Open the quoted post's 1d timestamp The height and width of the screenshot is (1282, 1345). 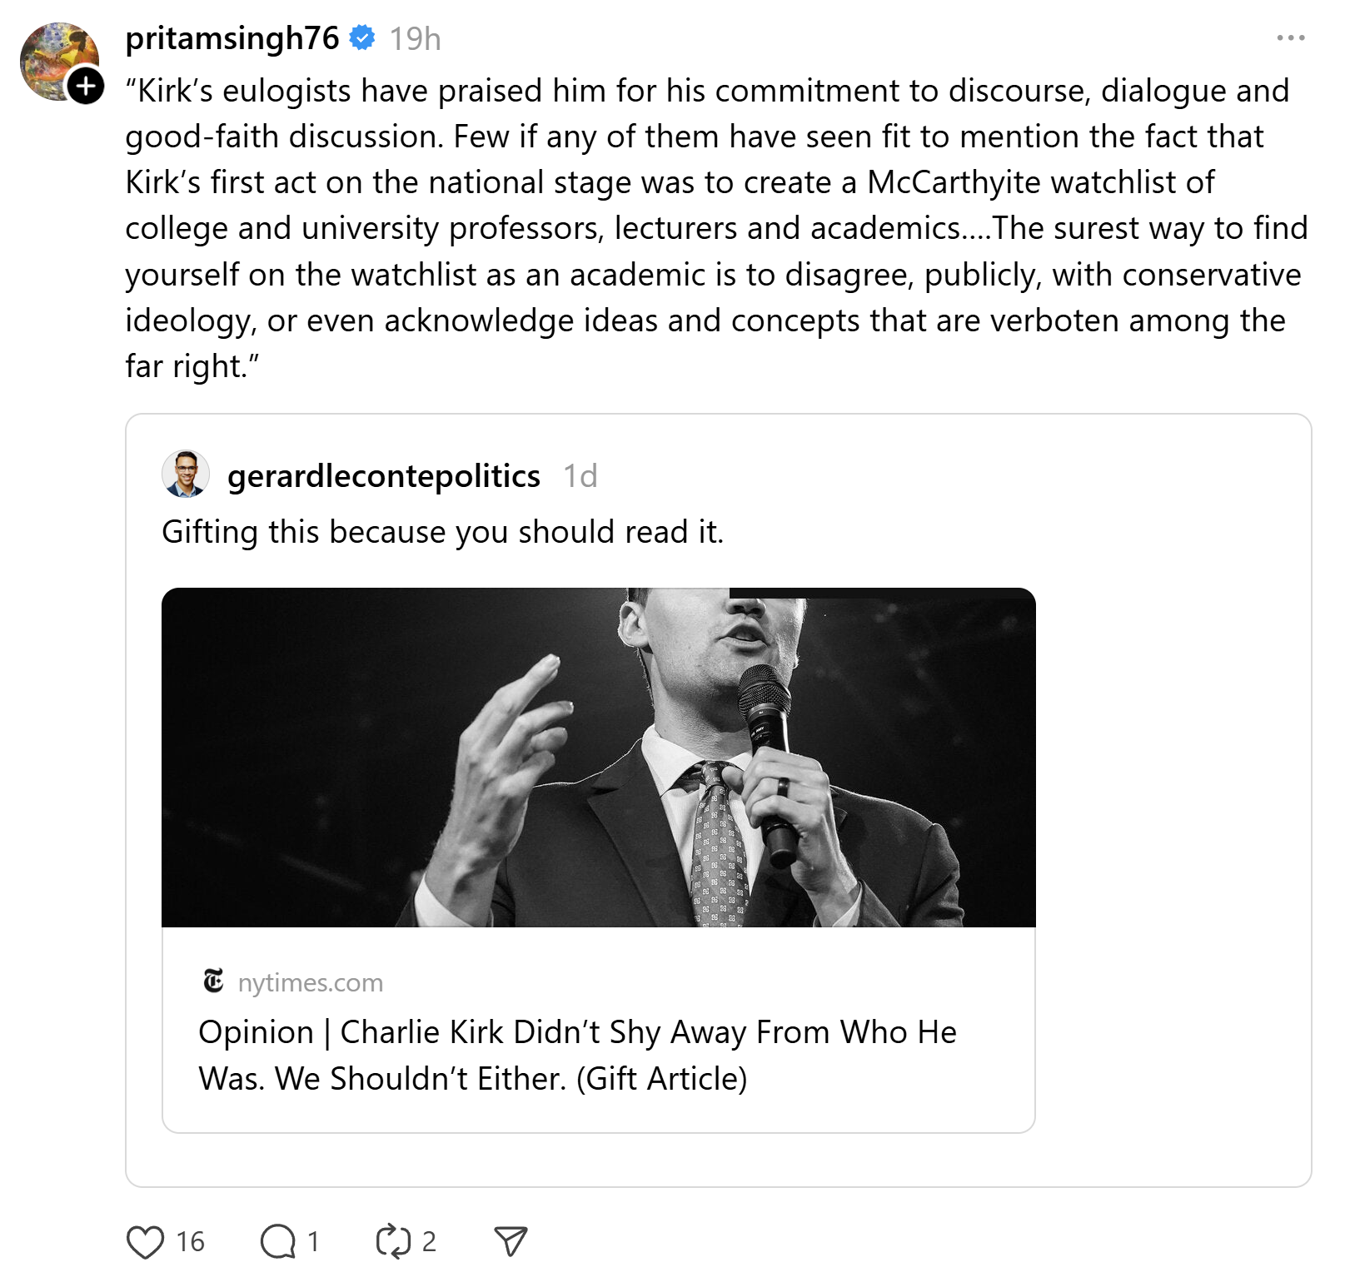(580, 476)
